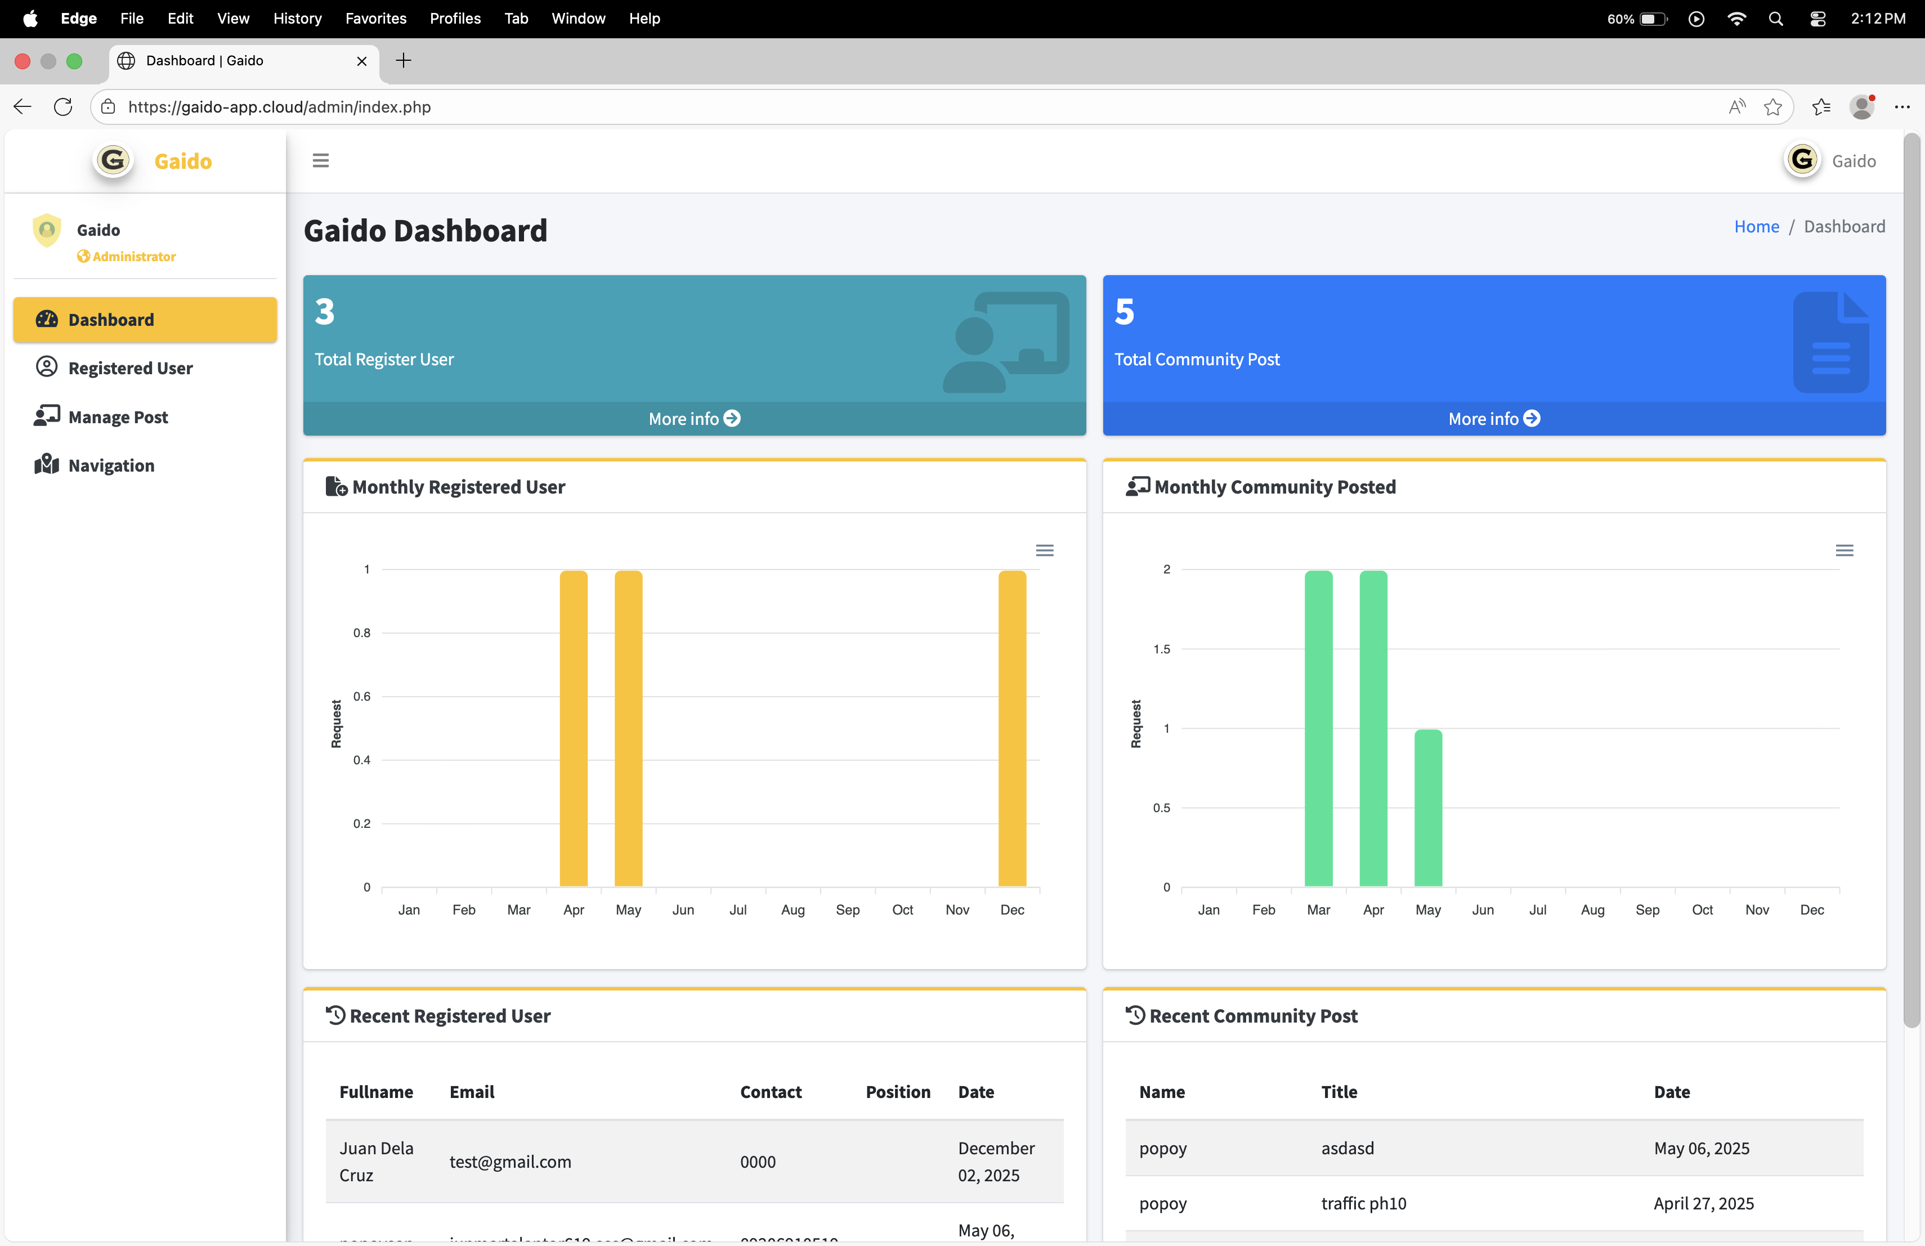Open Monthly Community Posted chart menu
The height and width of the screenshot is (1246, 1925).
click(1844, 550)
